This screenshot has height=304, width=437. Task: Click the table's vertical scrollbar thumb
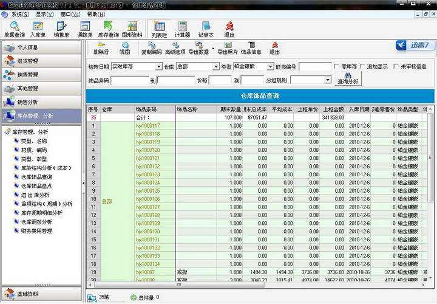tap(431, 157)
